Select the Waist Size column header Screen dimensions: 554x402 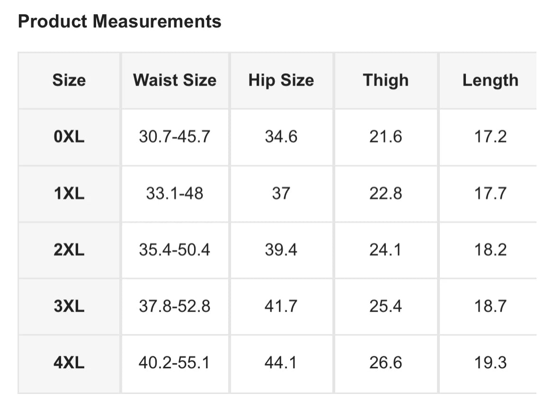[x=175, y=80]
